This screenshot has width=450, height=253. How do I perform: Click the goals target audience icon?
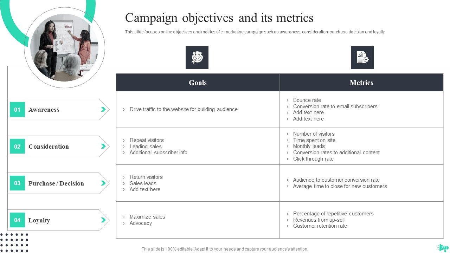pos(197,57)
